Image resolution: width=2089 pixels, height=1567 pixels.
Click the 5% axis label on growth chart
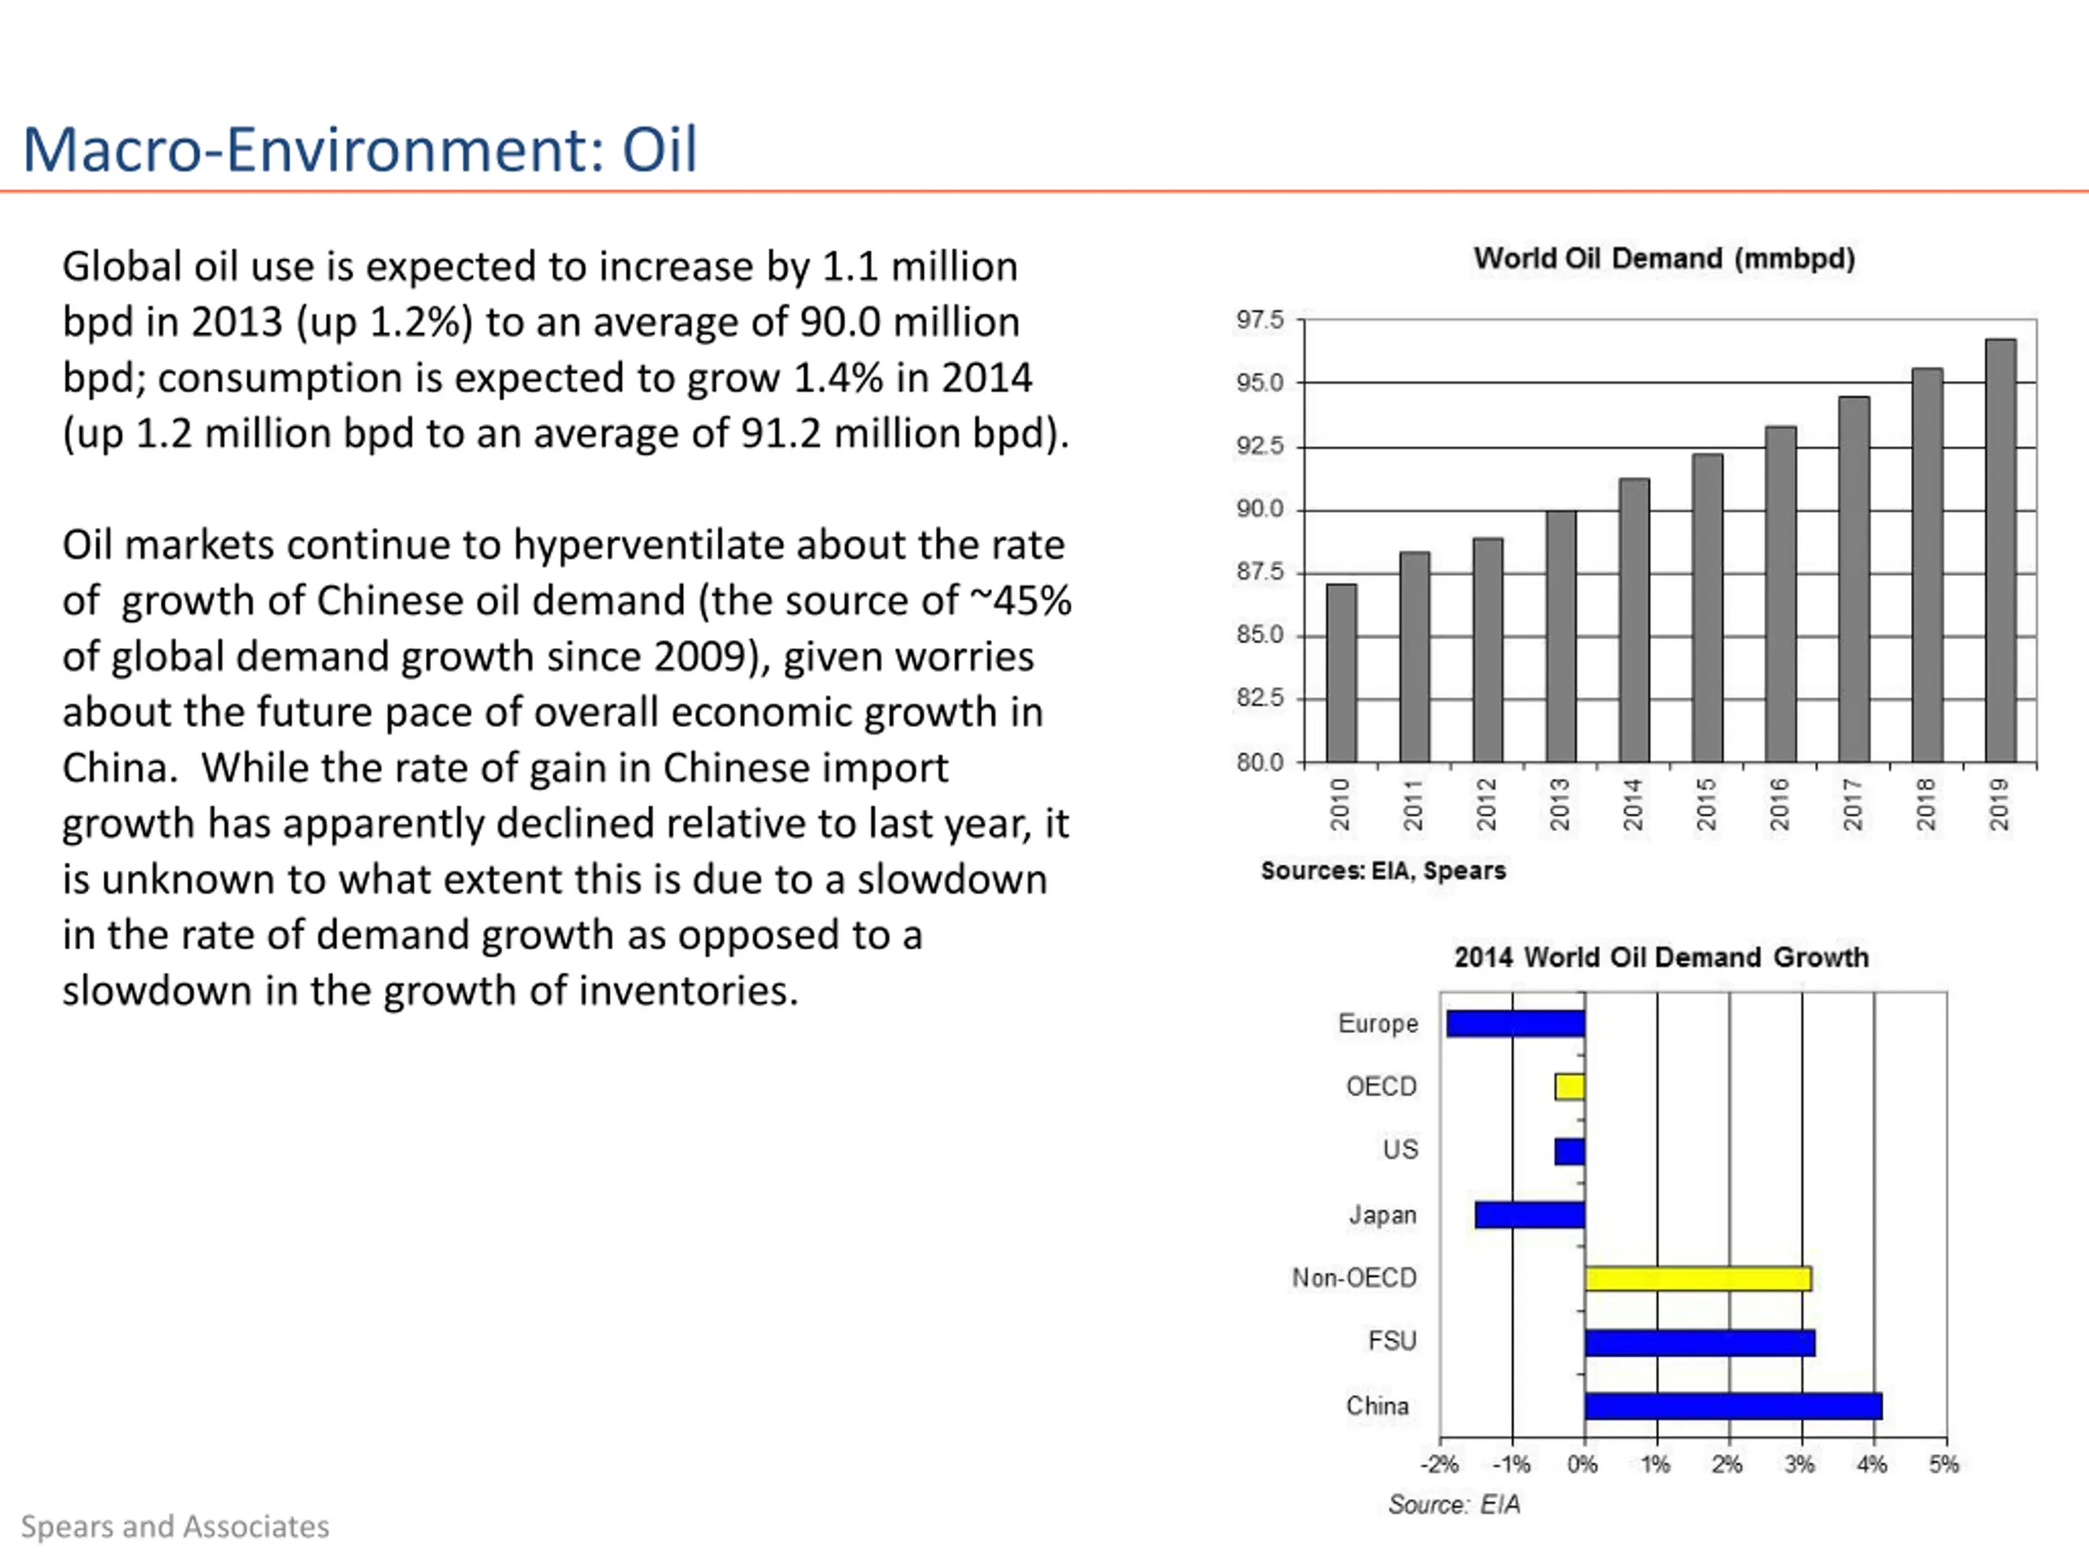point(1944,1464)
